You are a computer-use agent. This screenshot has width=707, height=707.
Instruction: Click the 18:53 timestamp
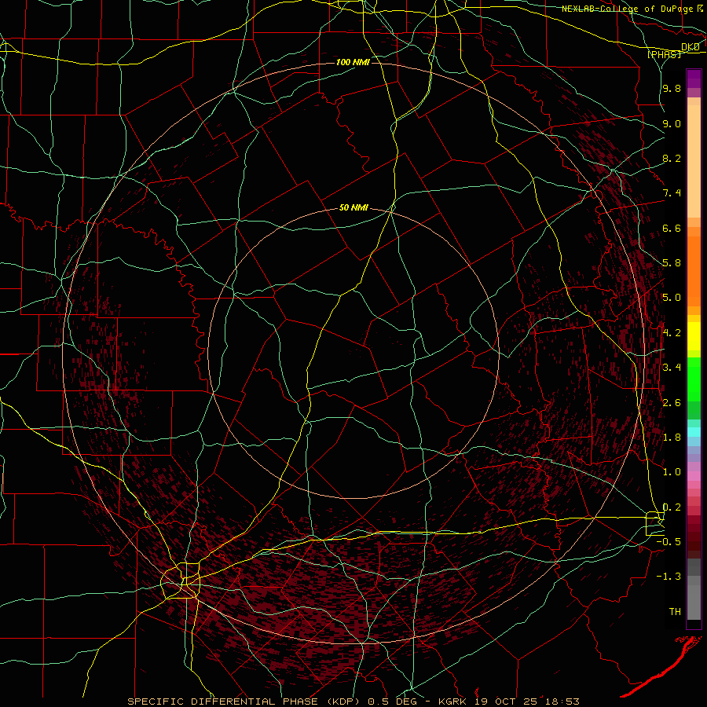561,702
